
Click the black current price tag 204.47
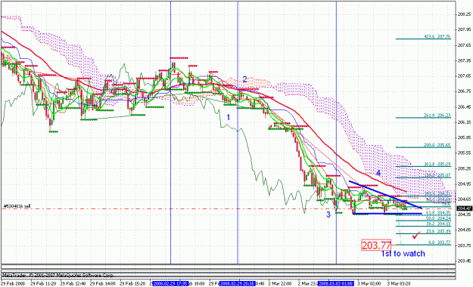coord(465,208)
